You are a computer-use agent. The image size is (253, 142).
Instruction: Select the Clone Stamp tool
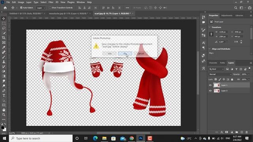[4, 62]
